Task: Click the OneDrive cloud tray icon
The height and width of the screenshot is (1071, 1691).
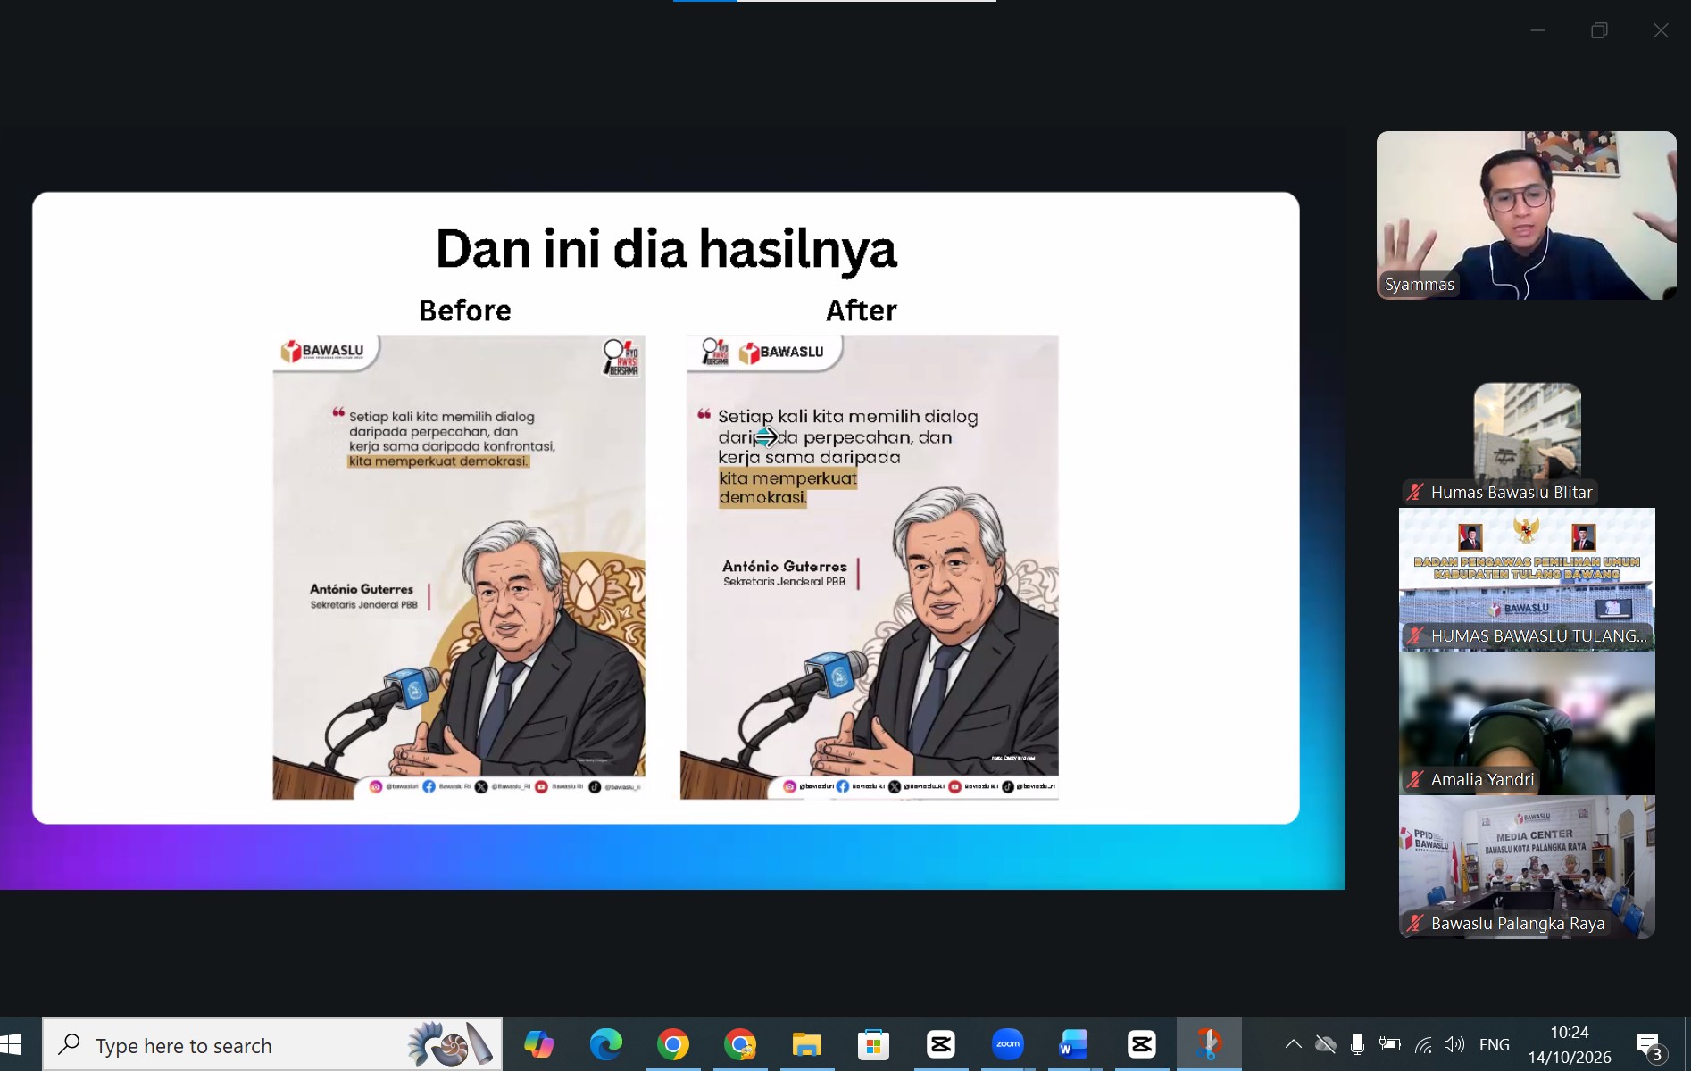Action: tap(1325, 1044)
